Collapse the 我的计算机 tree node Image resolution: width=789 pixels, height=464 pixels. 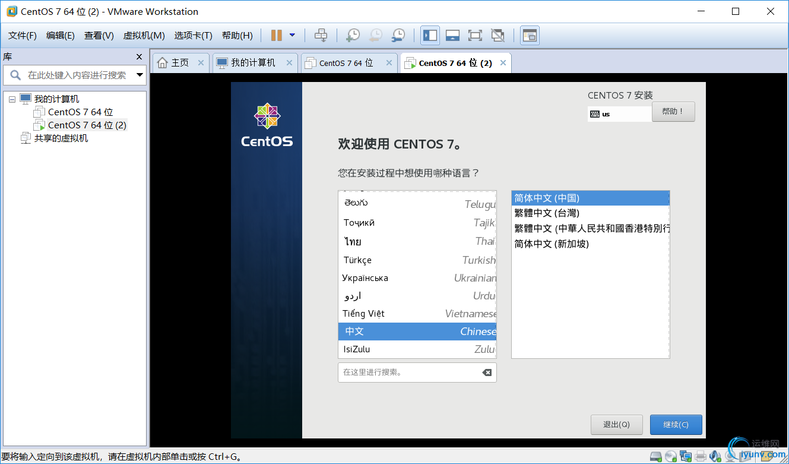coord(12,99)
